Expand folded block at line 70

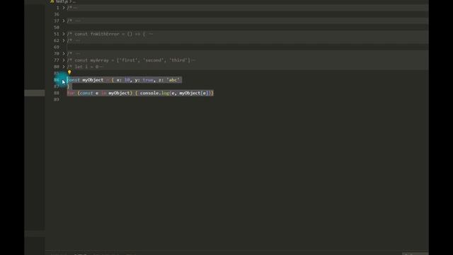click(x=64, y=54)
